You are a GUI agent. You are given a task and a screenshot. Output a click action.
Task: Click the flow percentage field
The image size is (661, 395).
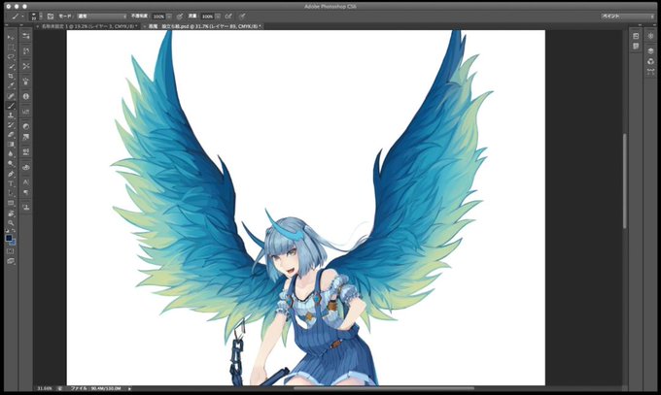coord(207,16)
